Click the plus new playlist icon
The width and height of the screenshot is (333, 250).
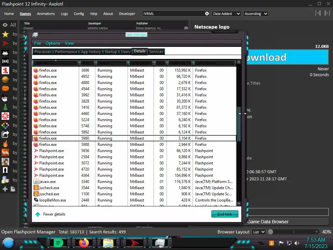5,189
